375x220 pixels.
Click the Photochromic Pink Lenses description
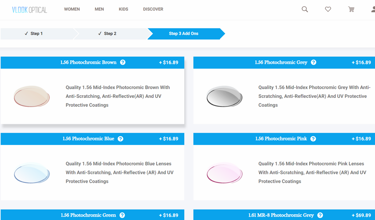point(312,173)
